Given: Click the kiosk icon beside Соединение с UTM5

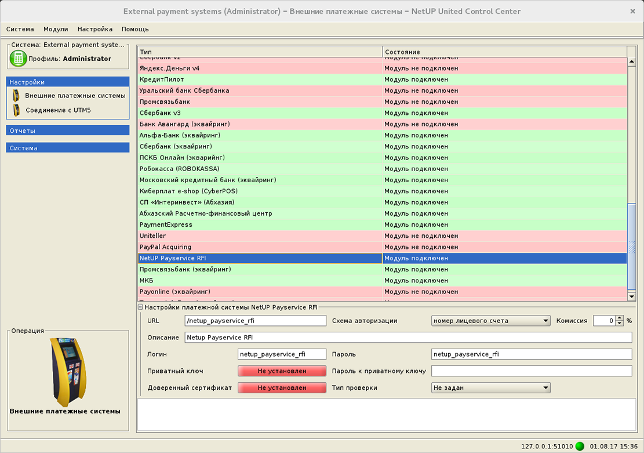Looking at the screenshot, I should coord(16,110).
